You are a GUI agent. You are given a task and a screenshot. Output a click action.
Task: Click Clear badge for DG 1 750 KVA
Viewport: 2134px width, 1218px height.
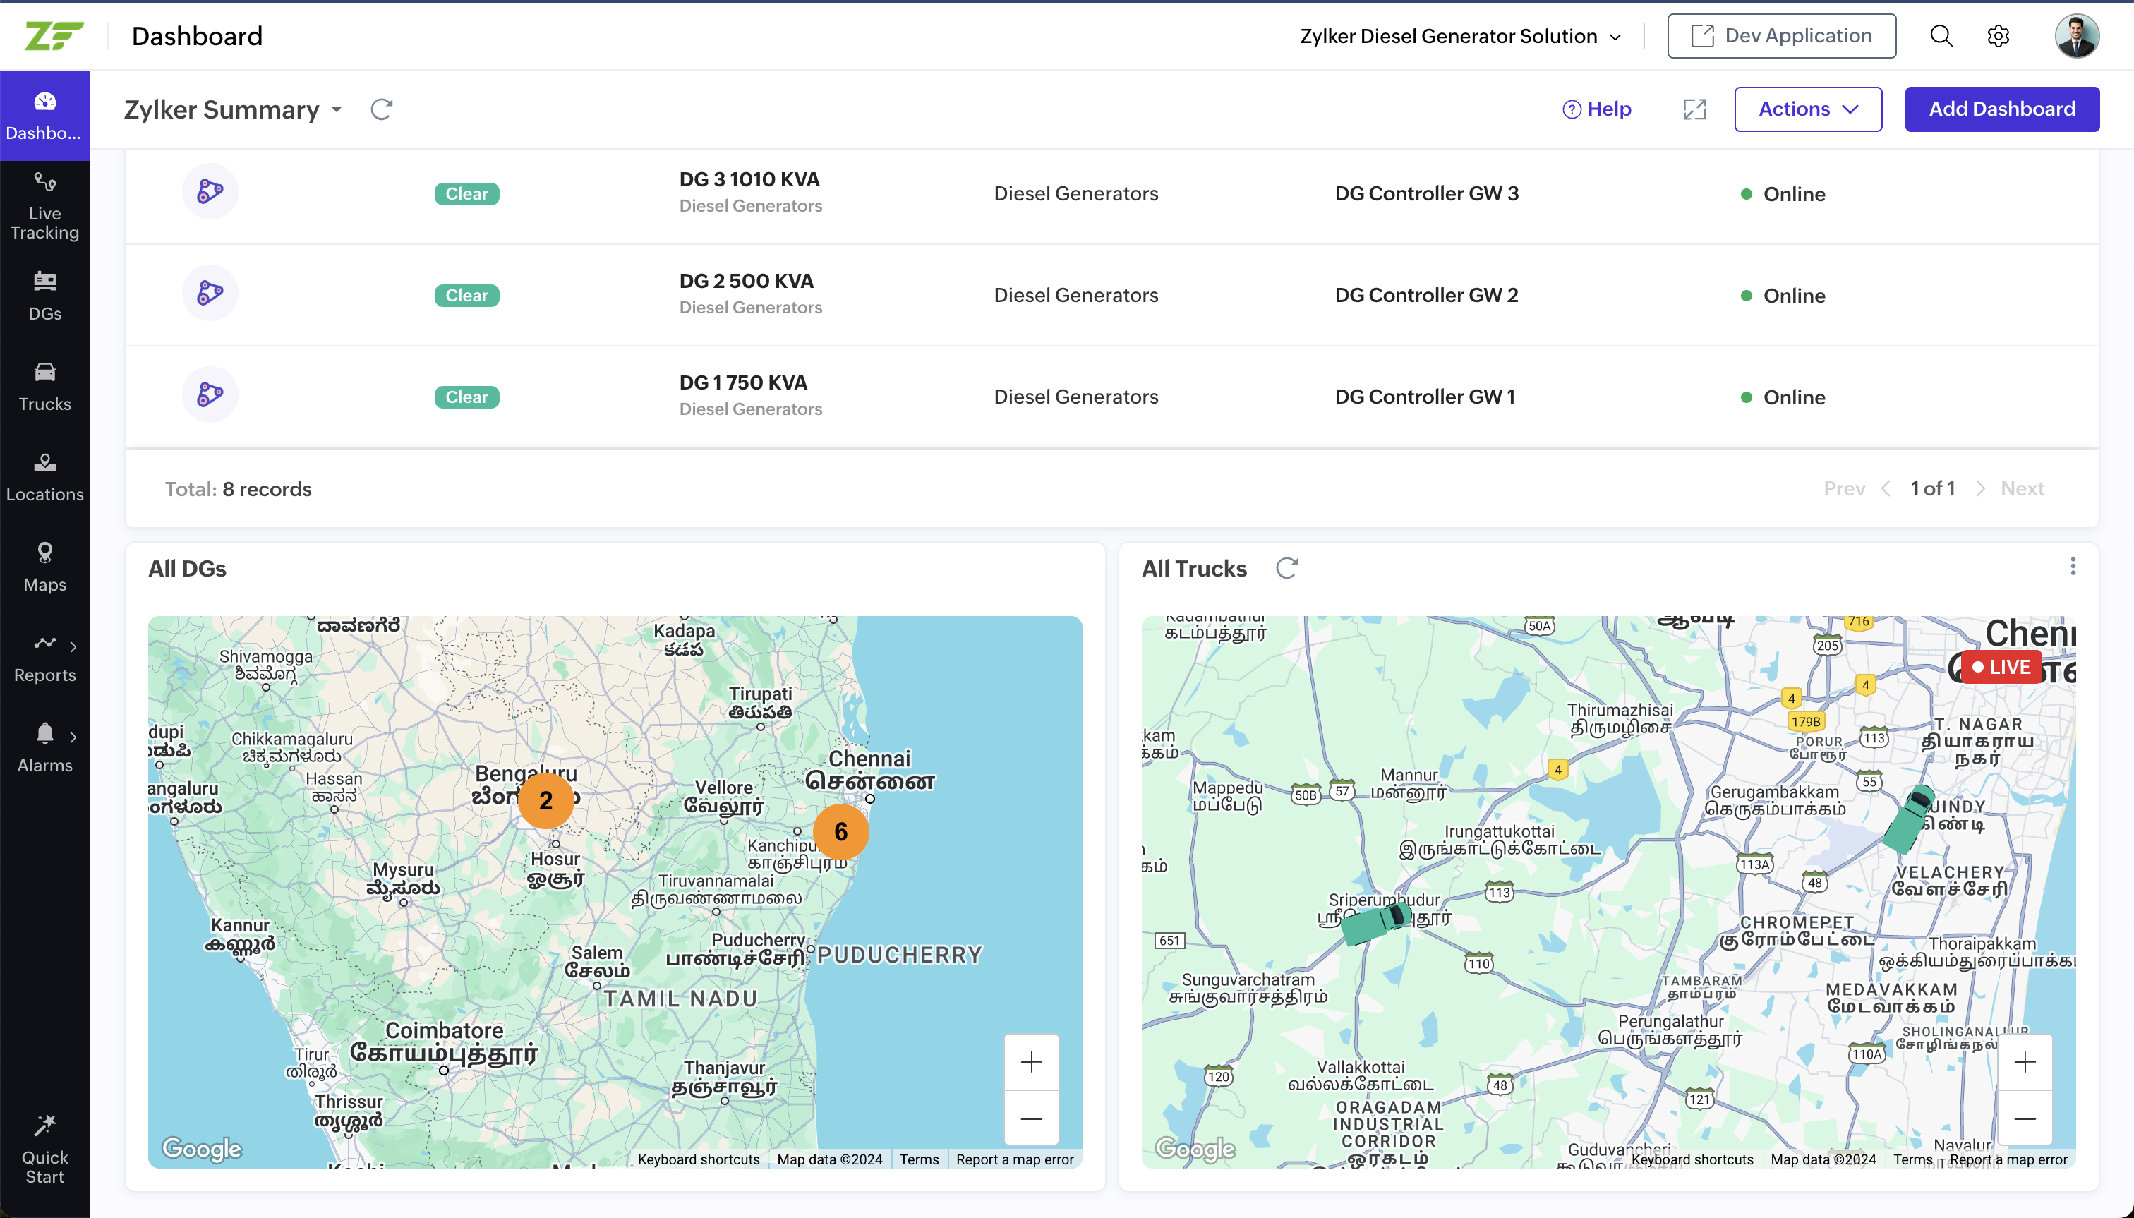tap(466, 397)
